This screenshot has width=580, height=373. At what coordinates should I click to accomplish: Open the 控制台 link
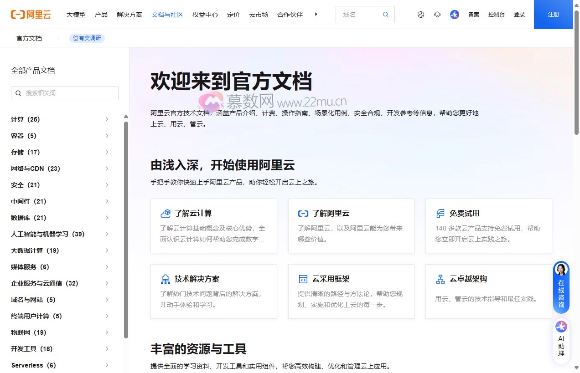click(x=496, y=14)
